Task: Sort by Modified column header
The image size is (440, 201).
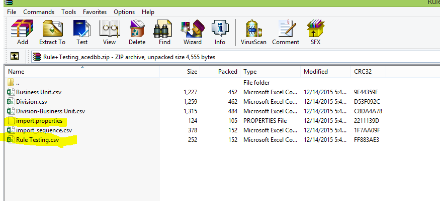Action: point(325,72)
